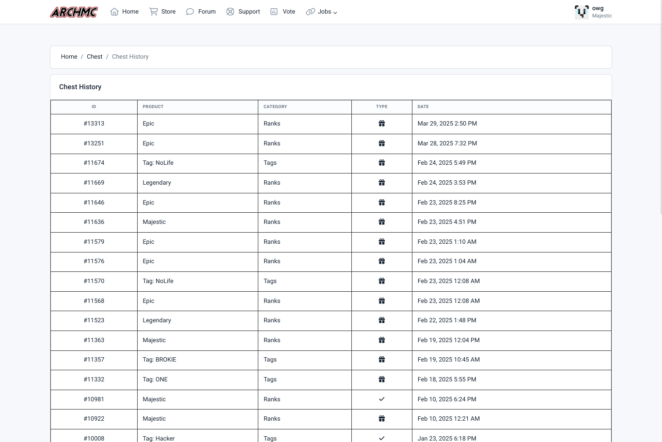Click gift icon in row #11523
Screen dimensions: 662x442
[x=382, y=320]
